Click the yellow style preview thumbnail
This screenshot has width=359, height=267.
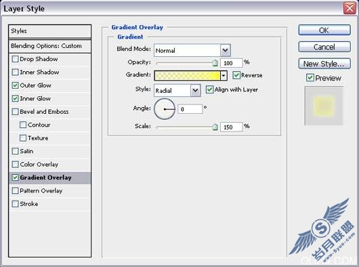coord(324,106)
